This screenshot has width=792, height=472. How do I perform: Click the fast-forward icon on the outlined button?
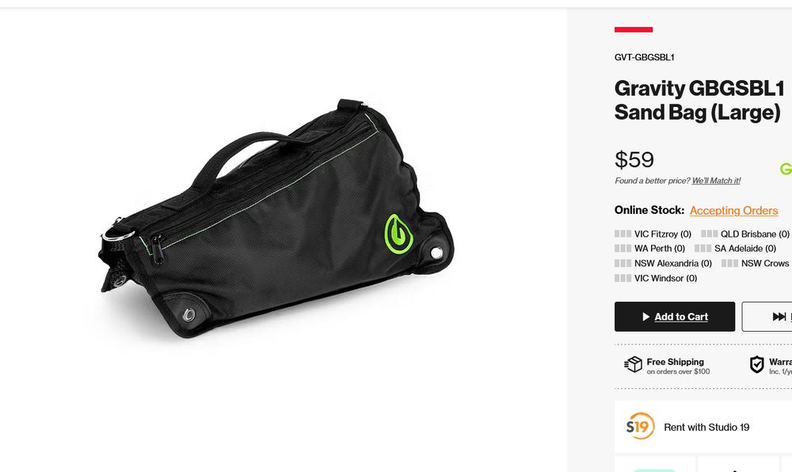pos(779,317)
